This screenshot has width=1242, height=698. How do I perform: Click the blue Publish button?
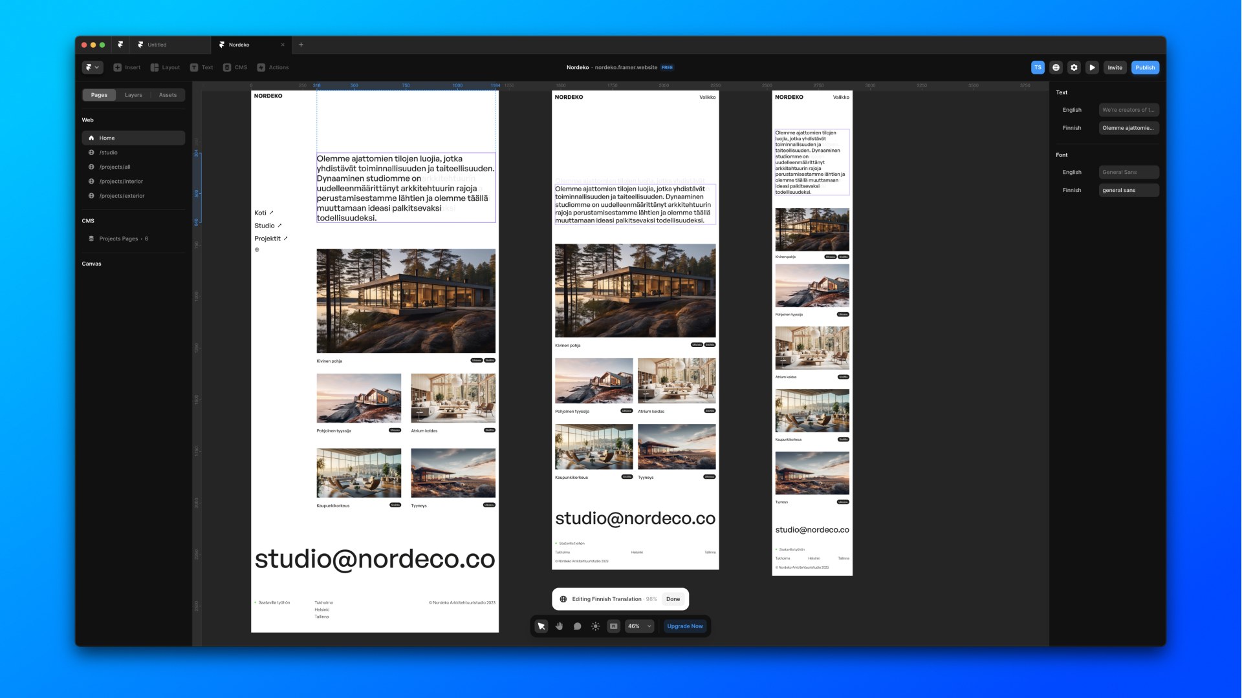1144,67
